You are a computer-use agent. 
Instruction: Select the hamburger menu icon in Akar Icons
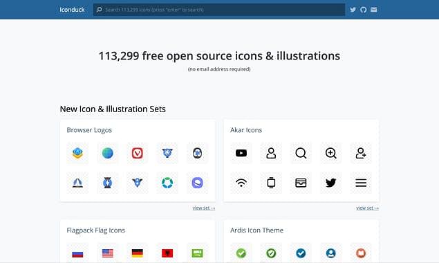[x=361, y=183]
